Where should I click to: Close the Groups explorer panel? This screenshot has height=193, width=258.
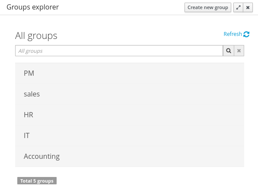(x=248, y=7)
